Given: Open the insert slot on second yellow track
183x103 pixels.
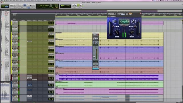Looking at the screenshot, I should point(29,41).
